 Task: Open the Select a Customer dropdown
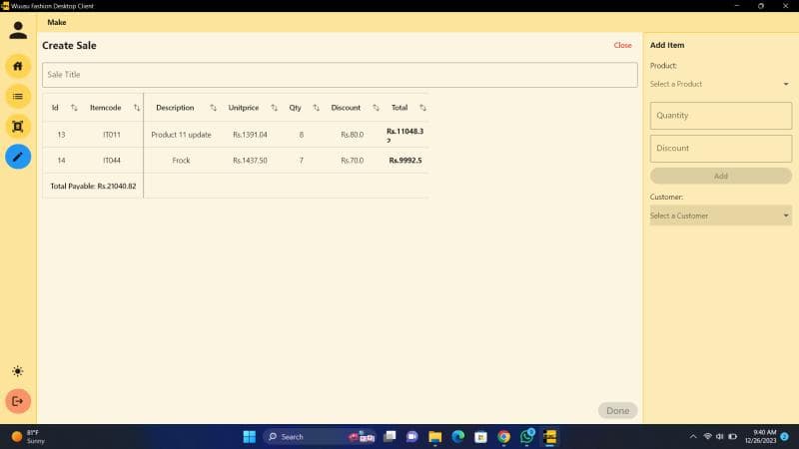[x=719, y=216]
